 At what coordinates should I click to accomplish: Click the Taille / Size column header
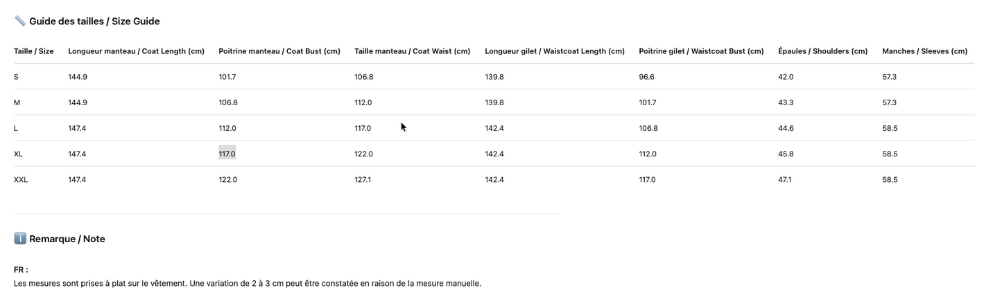click(33, 51)
